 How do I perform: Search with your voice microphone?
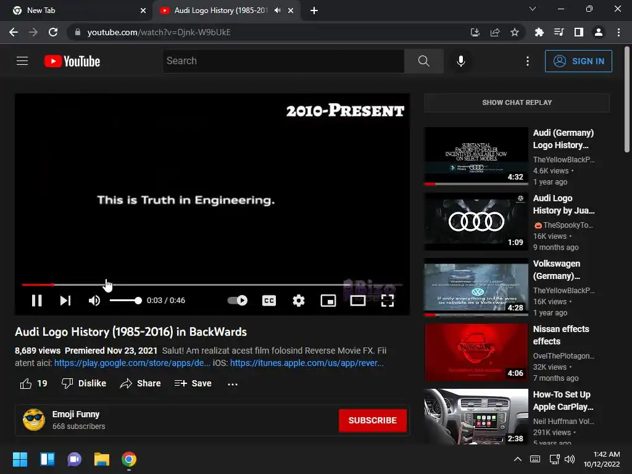click(x=460, y=61)
